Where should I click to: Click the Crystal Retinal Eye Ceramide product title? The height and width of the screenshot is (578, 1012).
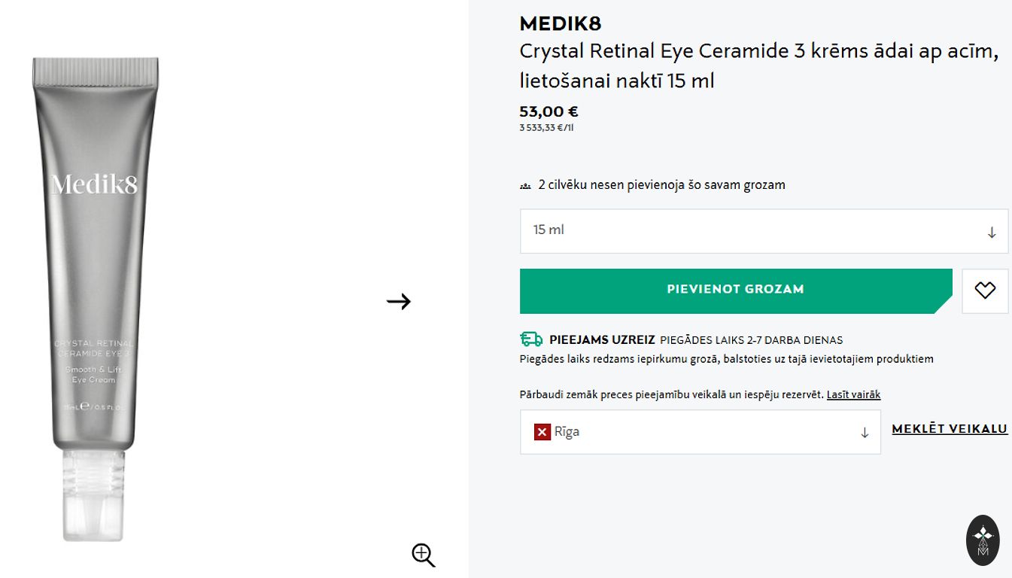[758, 65]
